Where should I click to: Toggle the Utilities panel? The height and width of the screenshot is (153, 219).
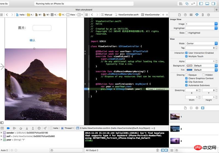click(214, 4)
